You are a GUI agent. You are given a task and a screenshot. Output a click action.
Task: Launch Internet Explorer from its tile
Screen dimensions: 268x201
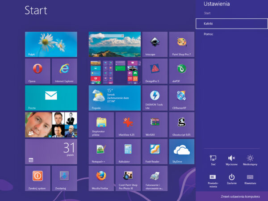[64, 71]
